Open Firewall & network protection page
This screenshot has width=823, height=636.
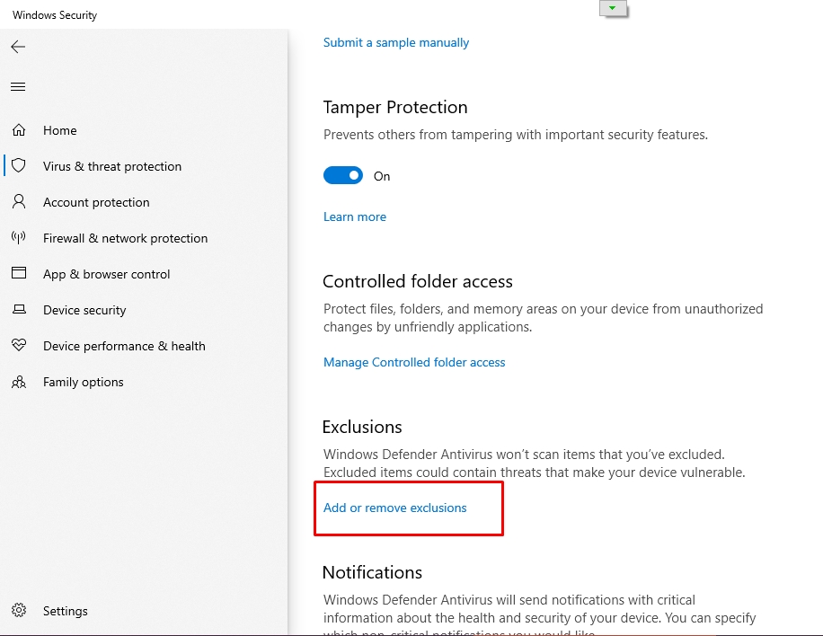(125, 238)
